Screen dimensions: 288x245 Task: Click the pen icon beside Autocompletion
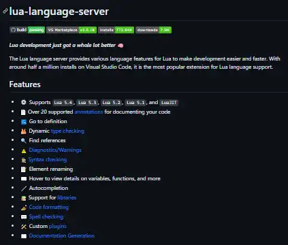[x=24, y=189]
